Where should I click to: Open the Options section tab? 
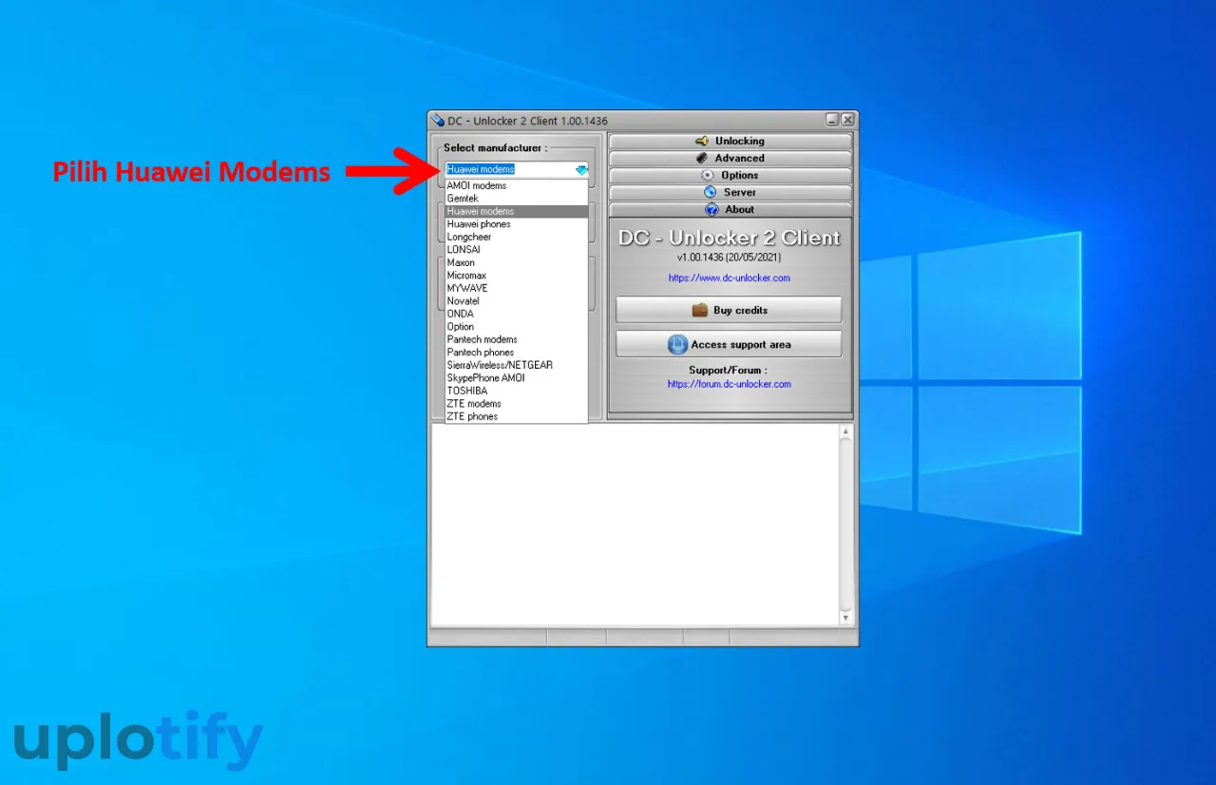(730, 176)
